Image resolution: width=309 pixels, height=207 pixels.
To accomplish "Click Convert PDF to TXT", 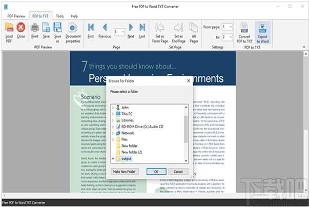I will 244,33.
